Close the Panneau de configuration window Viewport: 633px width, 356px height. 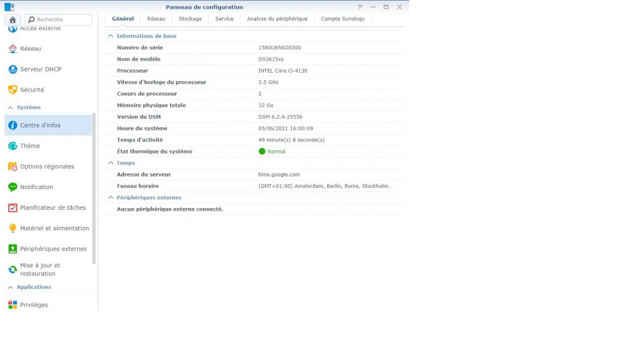(x=399, y=7)
